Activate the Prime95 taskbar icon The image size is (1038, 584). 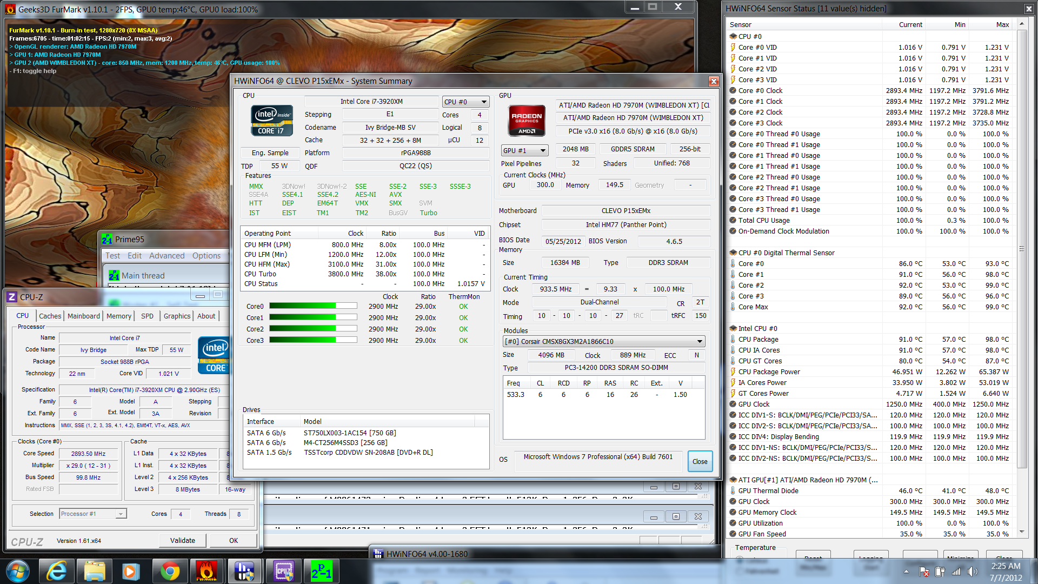[322, 571]
